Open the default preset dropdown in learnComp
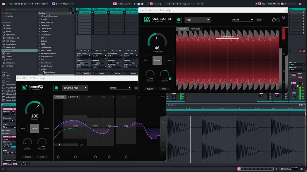The image size is (307, 172). coord(243,20)
